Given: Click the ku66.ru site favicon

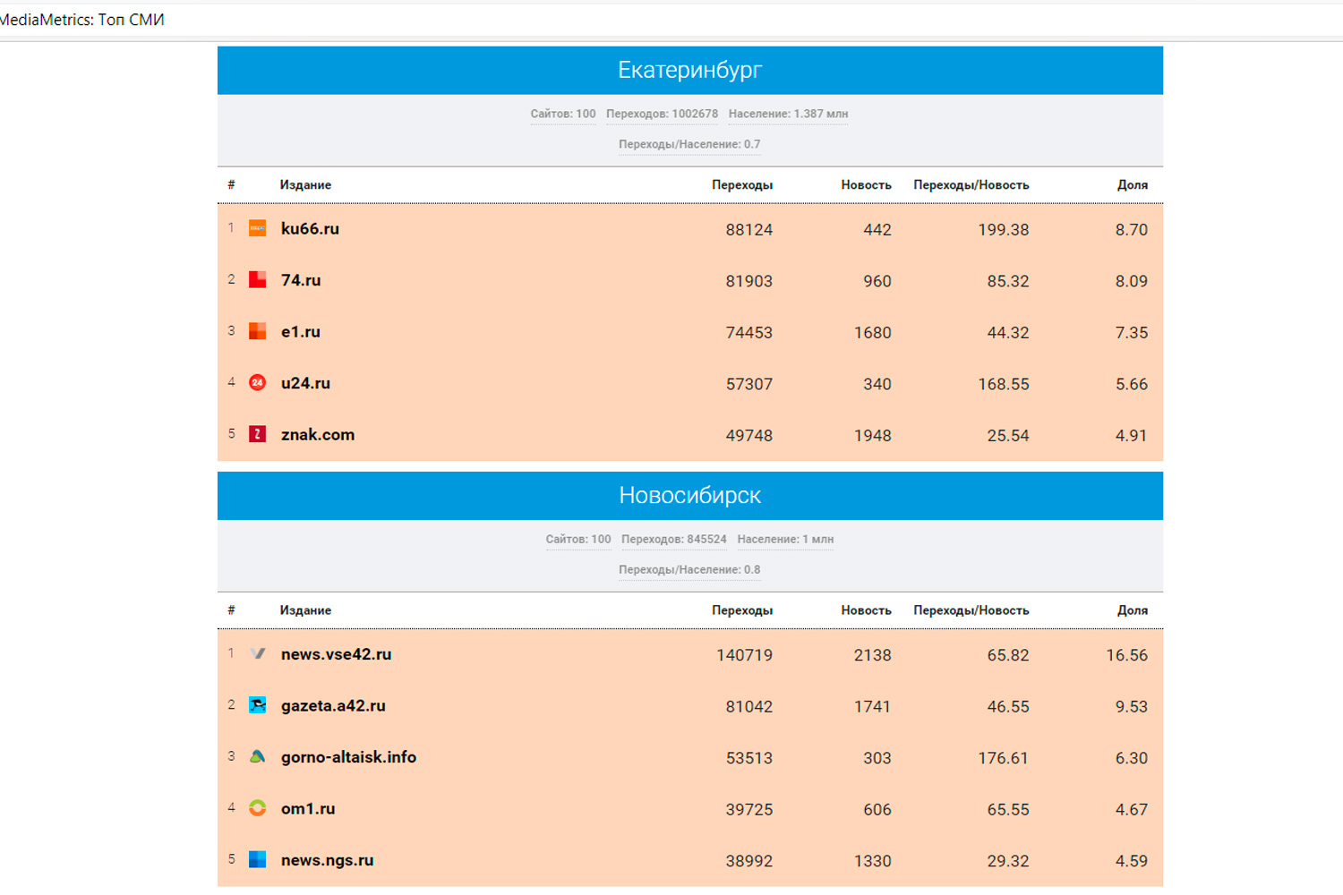Looking at the screenshot, I should tap(257, 228).
